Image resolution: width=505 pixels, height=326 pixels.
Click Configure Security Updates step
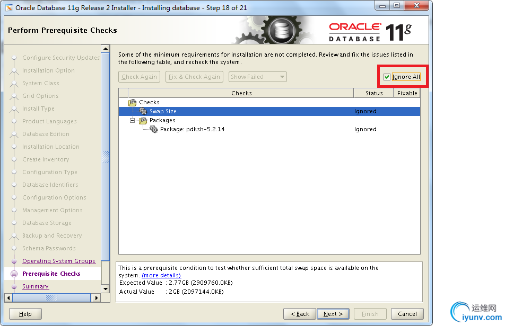61,58
